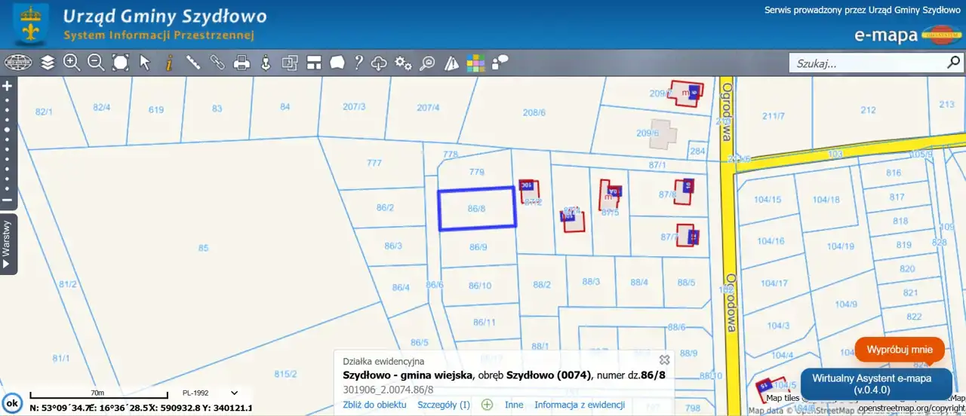Activate the street view person icon
Viewport: 966px width, 416px height.
click(x=266, y=63)
